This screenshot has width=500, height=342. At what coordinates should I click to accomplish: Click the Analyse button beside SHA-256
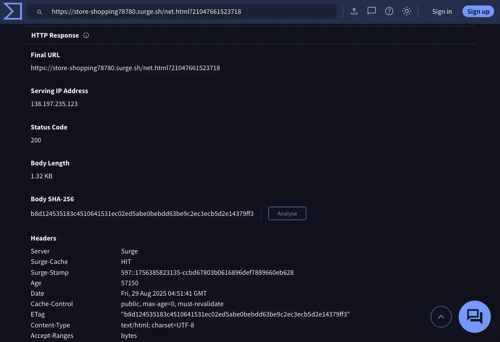click(x=287, y=213)
